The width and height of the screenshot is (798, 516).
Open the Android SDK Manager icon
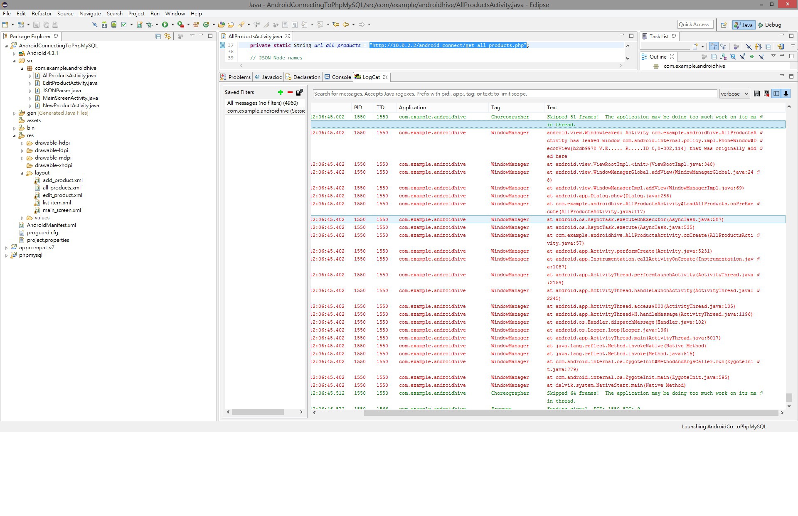click(x=104, y=25)
